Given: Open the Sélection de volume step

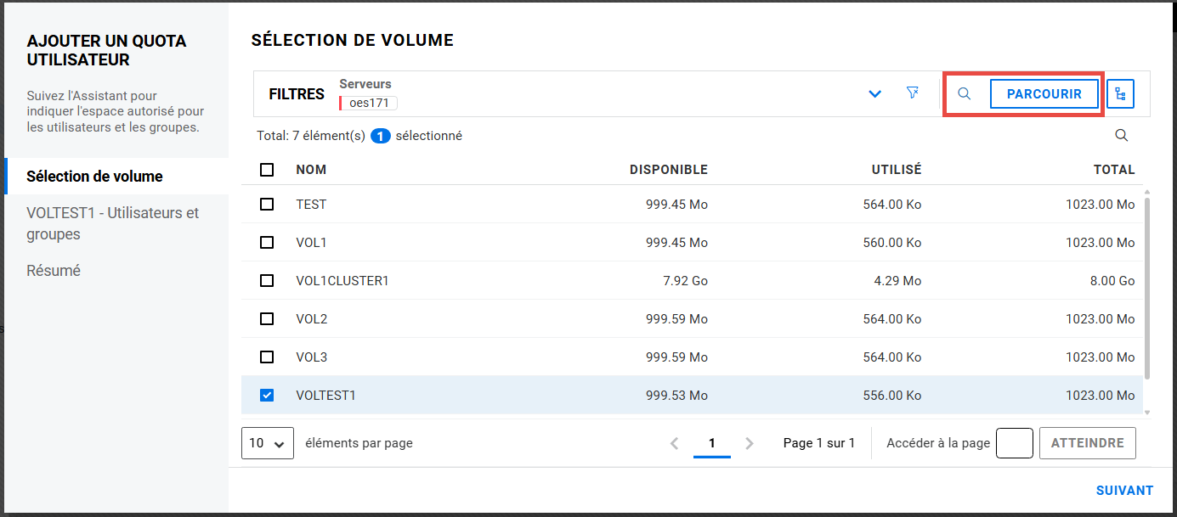Looking at the screenshot, I should point(94,177).
